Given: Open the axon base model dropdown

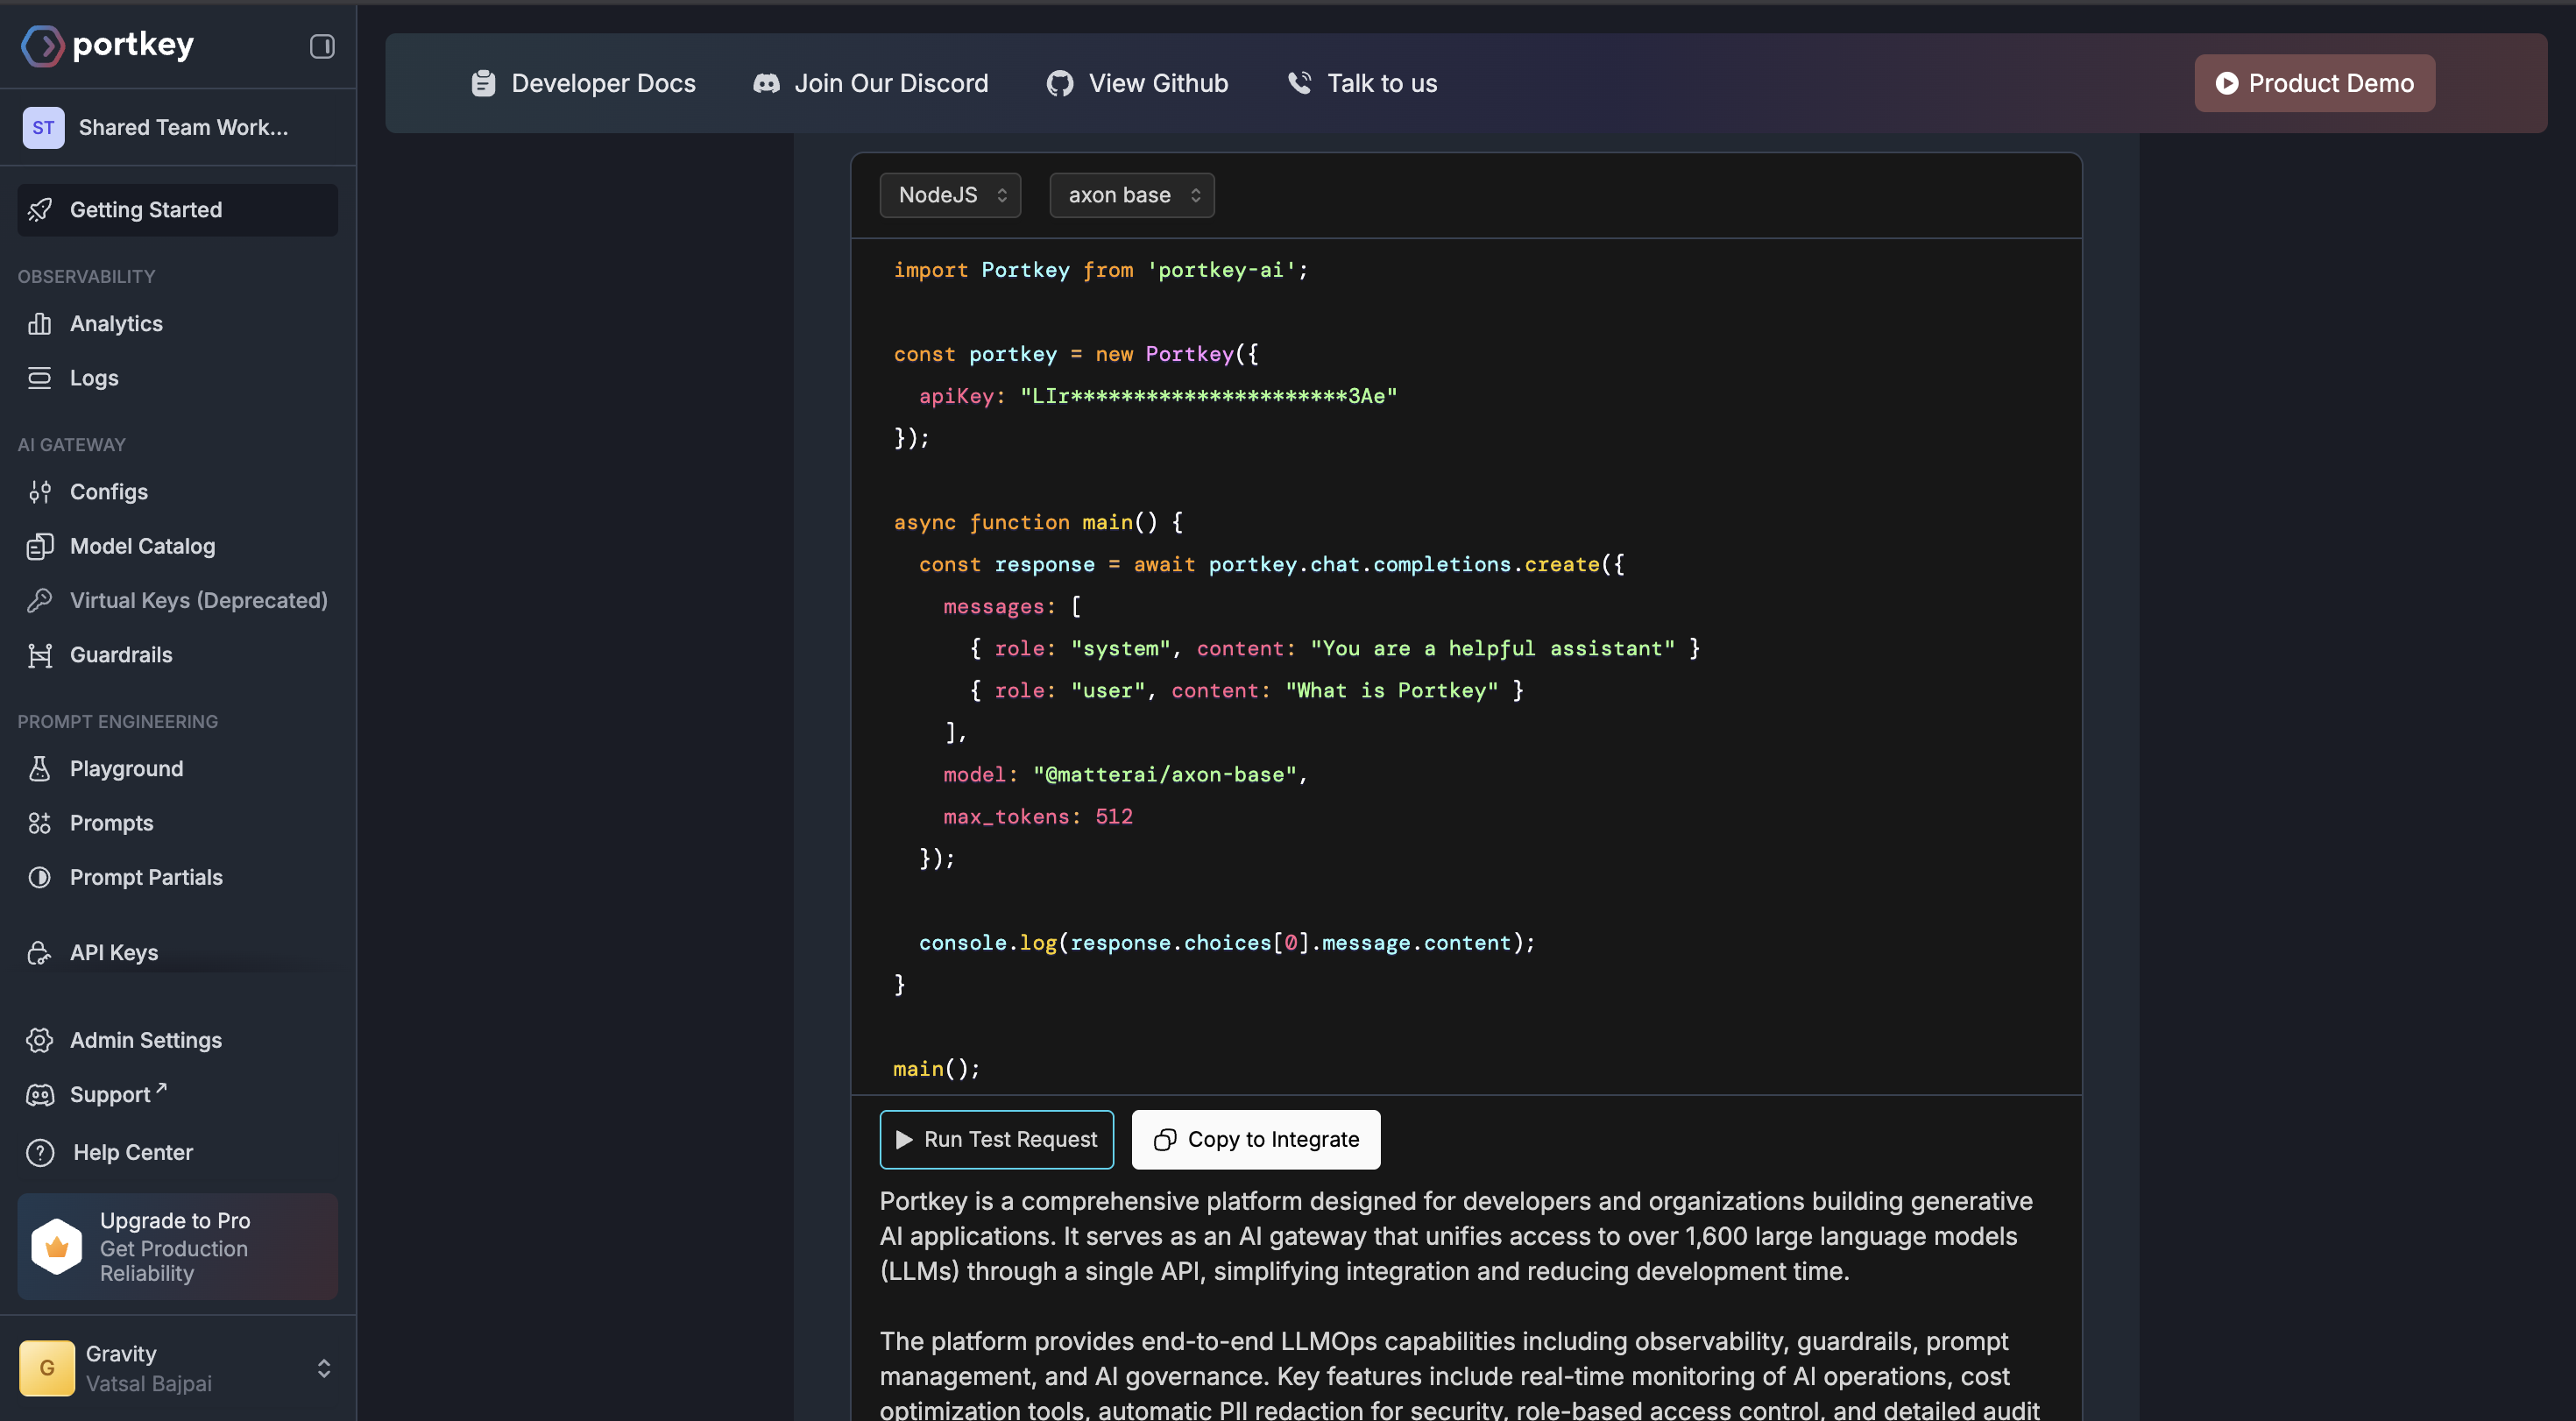Looking at the screenshot, I should [x=1131, y=195].
